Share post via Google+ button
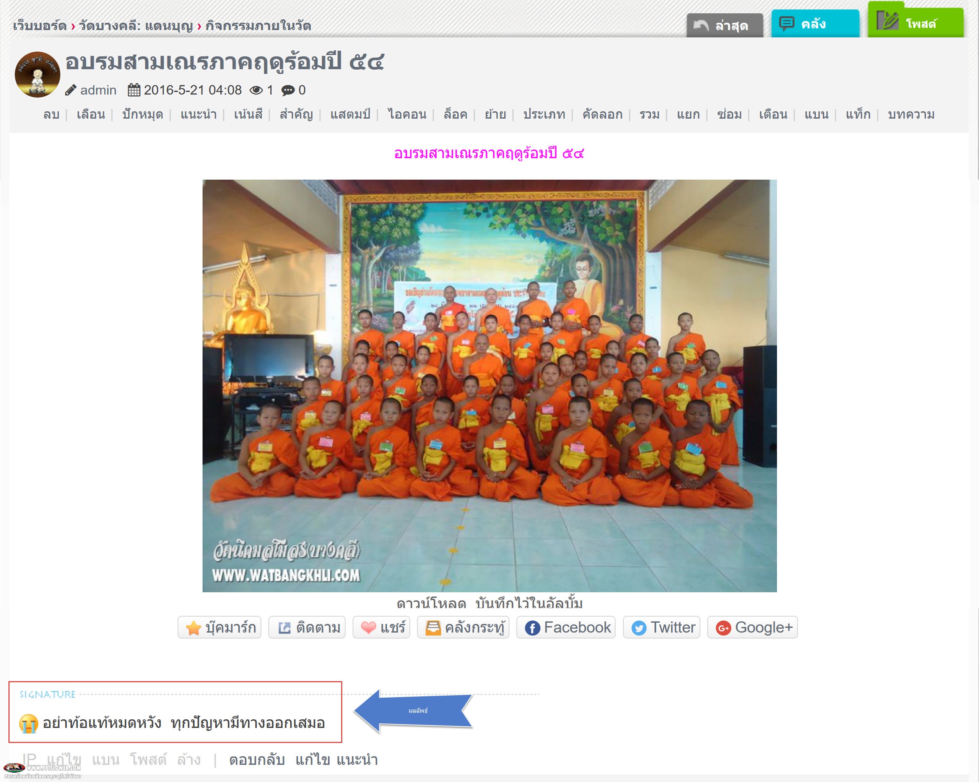 [752, 627]
